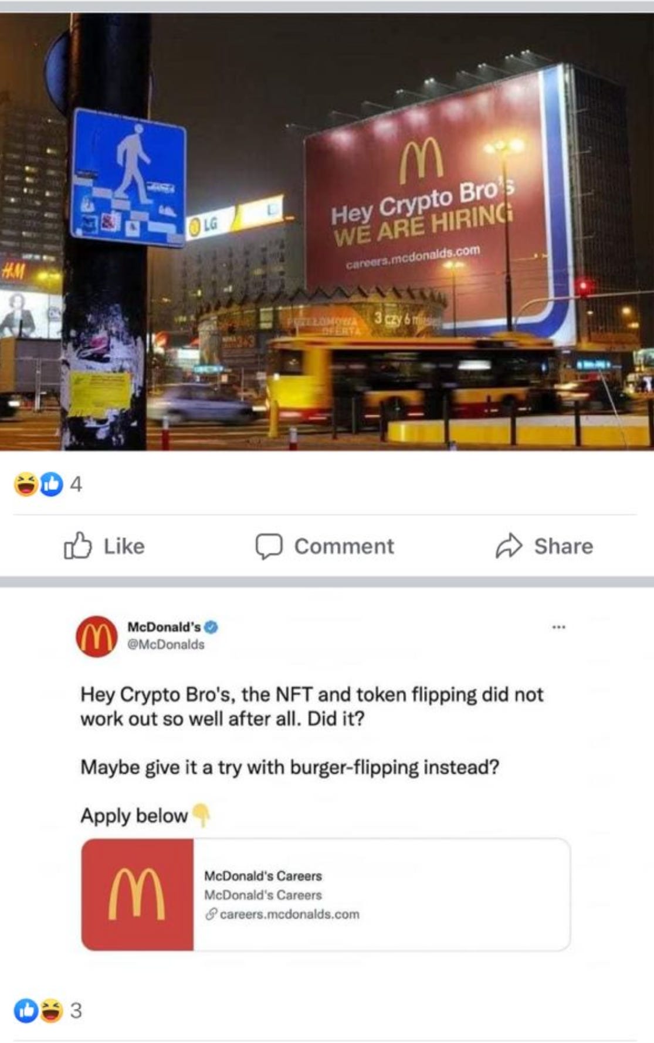Image resolution: width=654 pixels, height=1043 pixels.
Task: Click the McDonald's Careers card title
Action: [263, 876]
